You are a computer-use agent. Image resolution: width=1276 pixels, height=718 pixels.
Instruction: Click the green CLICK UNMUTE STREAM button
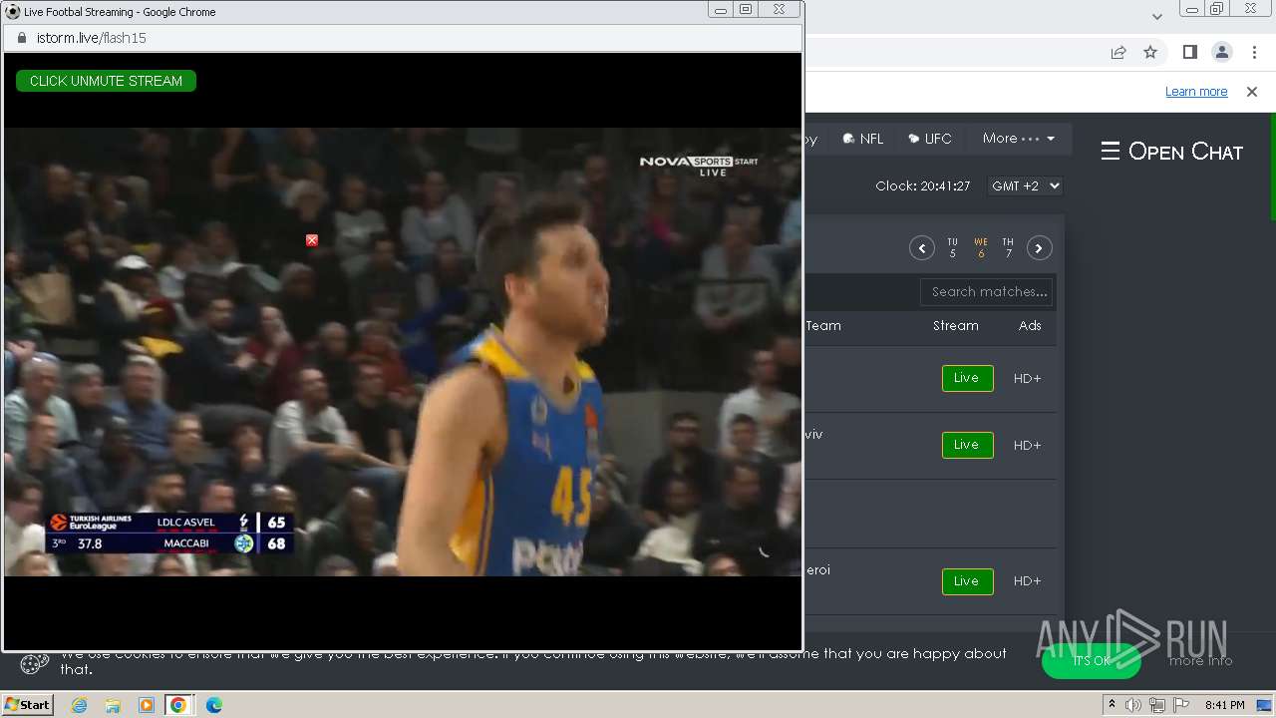tap(106, 81)
